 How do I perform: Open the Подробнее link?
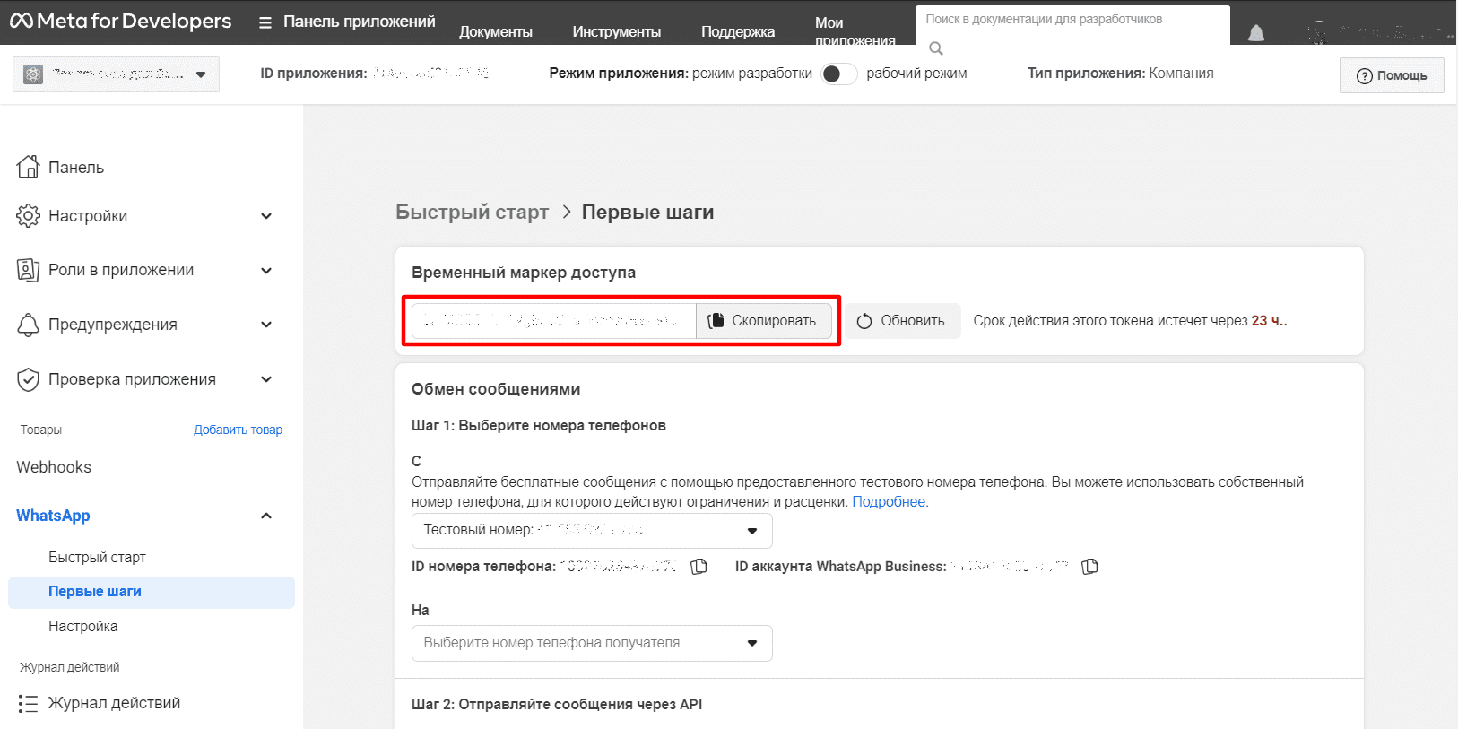tap(890, 502)
